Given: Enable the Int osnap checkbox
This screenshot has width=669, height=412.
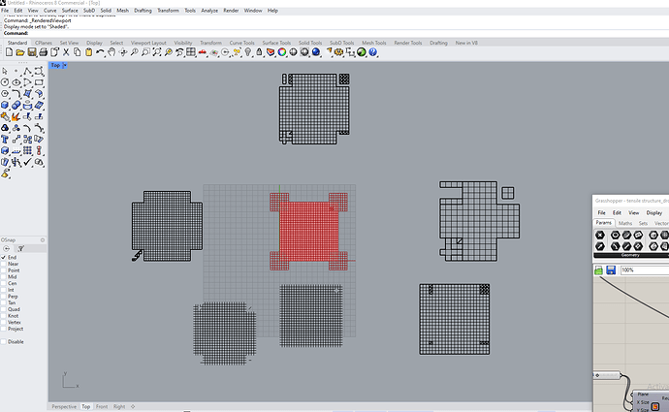Looking at the screenshot, I should [4, 290].
